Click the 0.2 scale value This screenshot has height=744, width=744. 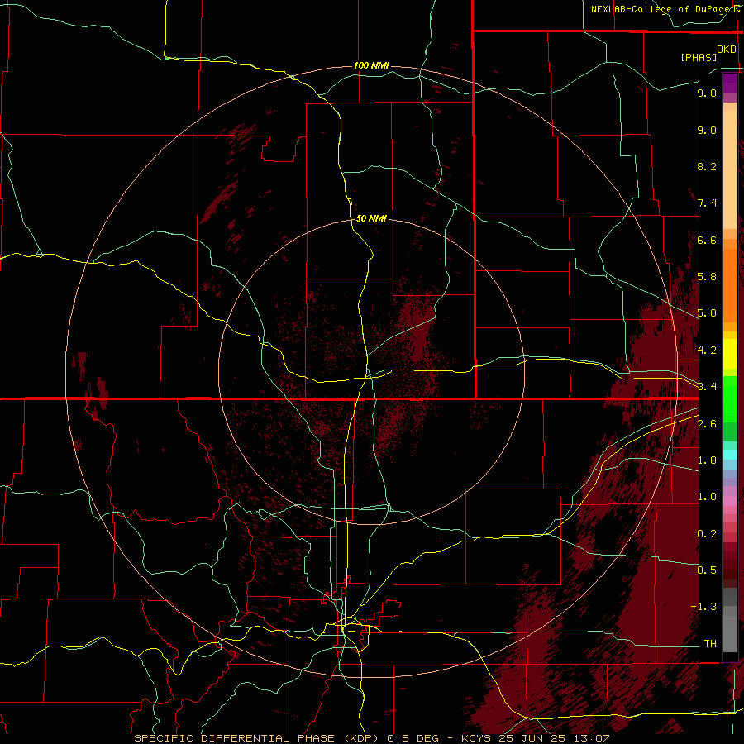[x=707, y=534]
